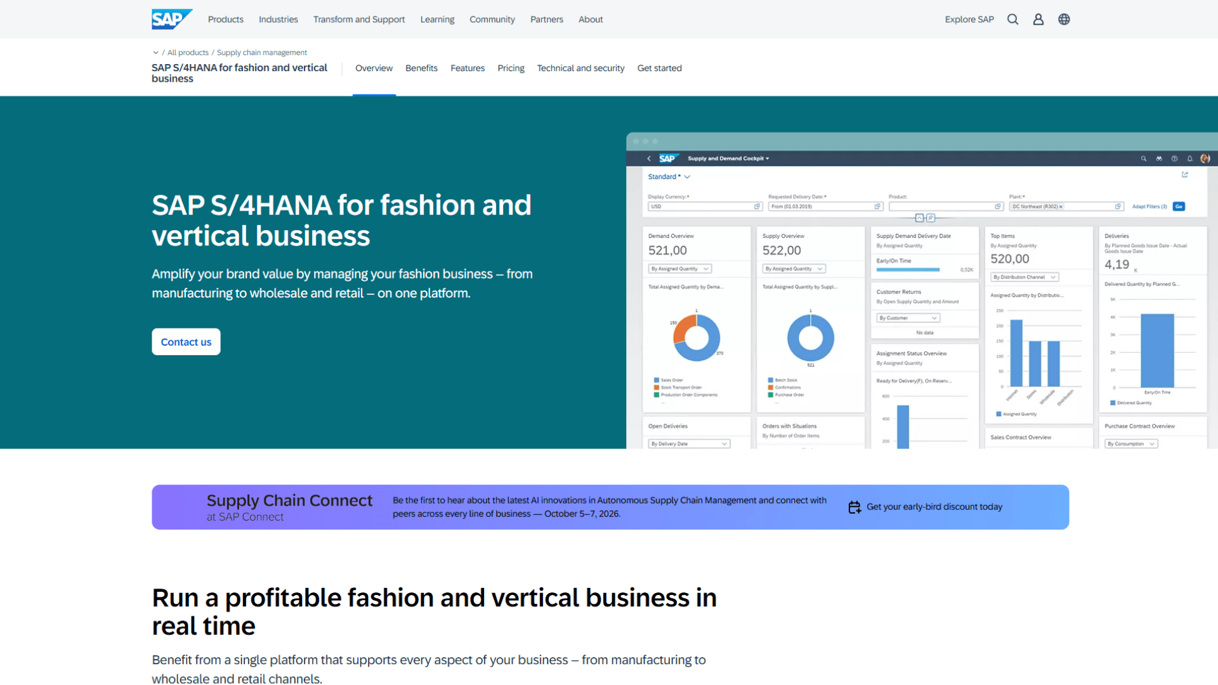Screen dimensions: 1218x685
Task: Open the Industries menu
Action: tap(278, 20)
